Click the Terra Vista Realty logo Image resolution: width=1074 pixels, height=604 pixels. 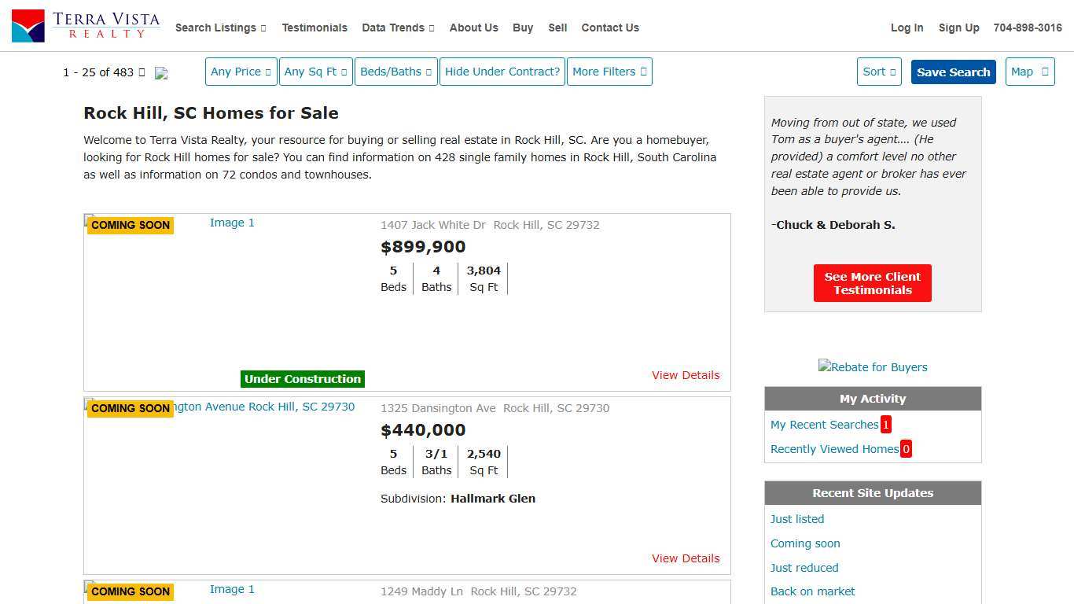86,26
